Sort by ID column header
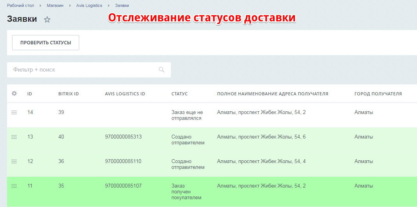The image size is (417, 207). click(x=30, y=94)
